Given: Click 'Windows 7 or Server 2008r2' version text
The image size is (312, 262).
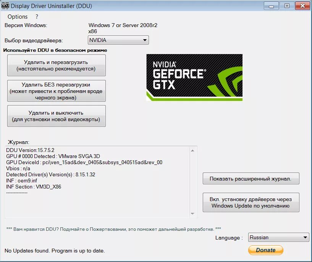Looking at the screenshot, I should pyautogui.click(x=123, y=25).
